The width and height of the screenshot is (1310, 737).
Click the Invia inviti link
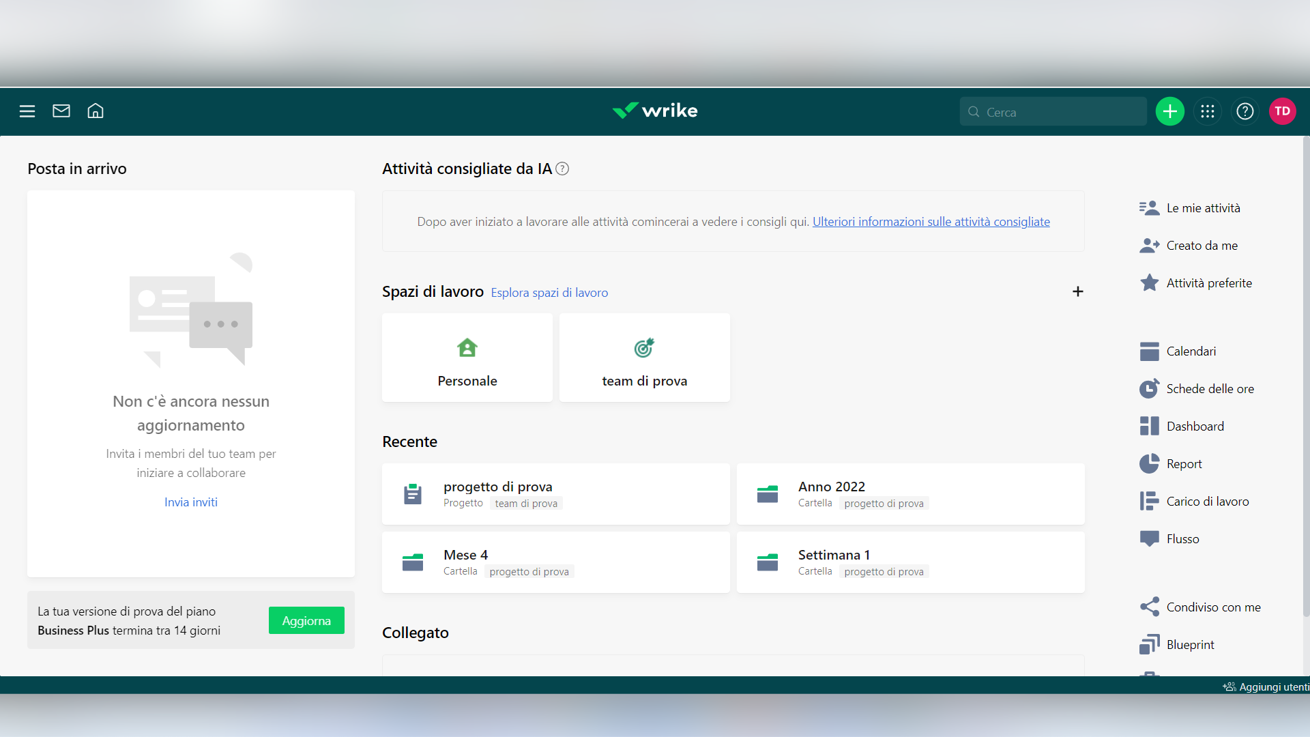(x=191, y=502)
